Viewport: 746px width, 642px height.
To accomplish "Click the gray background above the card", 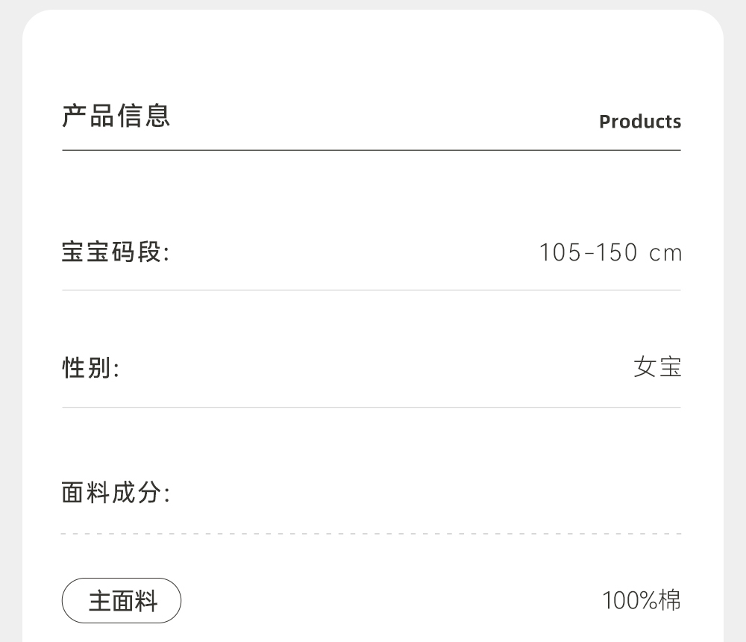I will pos(373,4).
